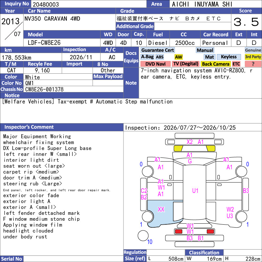Click the U1 roof marking on diagram
The width and height of the screenshot is (262, 262).
coord(195,191)
